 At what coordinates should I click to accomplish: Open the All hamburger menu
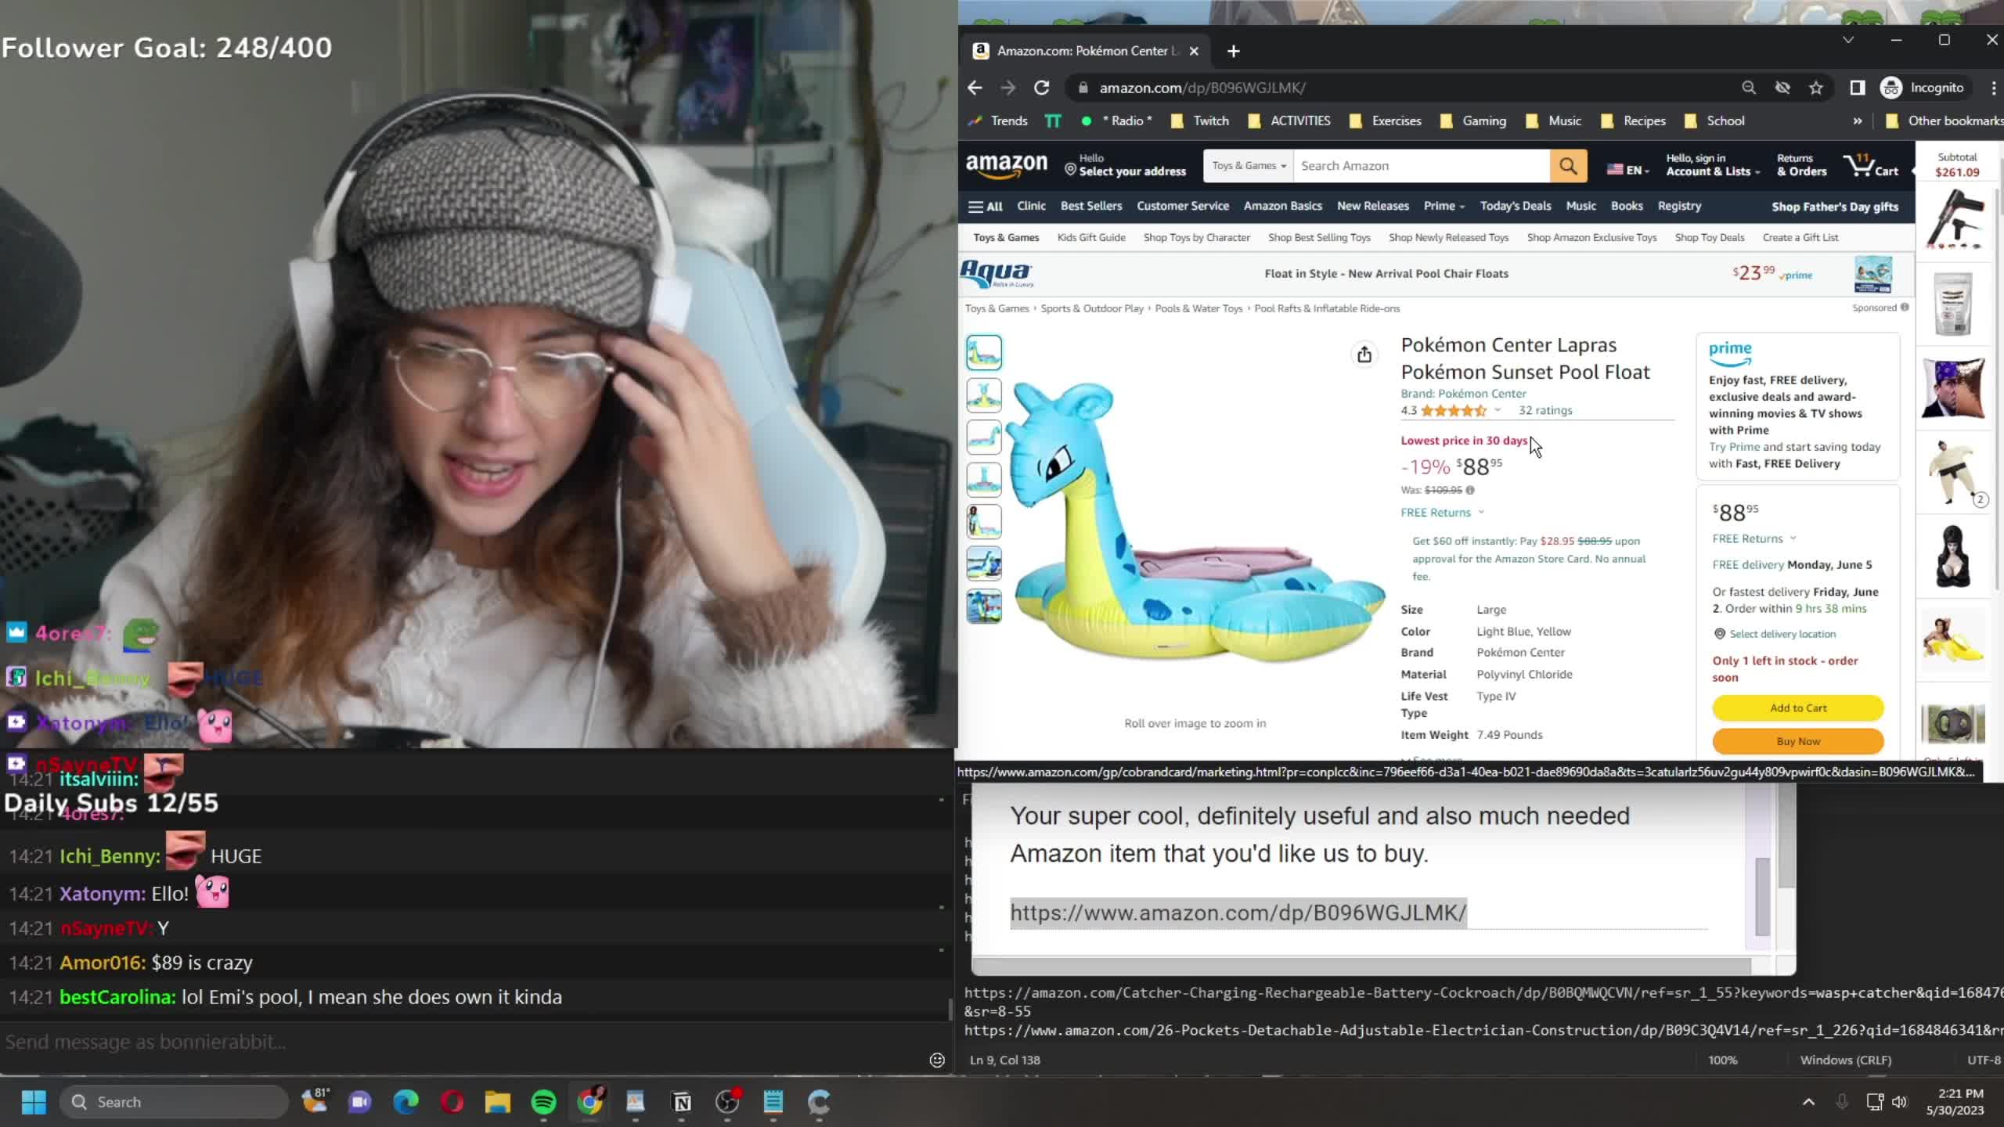(986, 207)
